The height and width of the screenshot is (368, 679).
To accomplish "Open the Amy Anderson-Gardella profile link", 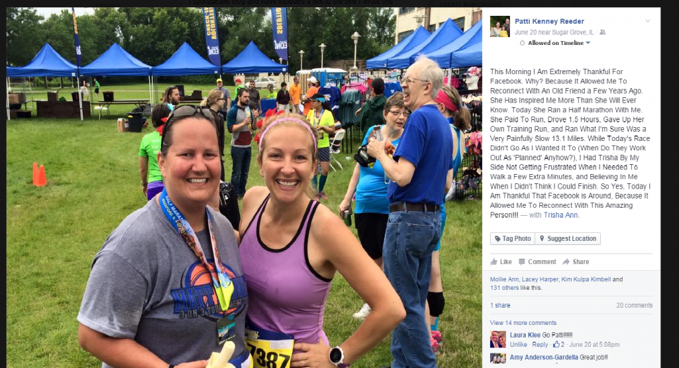I will [544, 357].
